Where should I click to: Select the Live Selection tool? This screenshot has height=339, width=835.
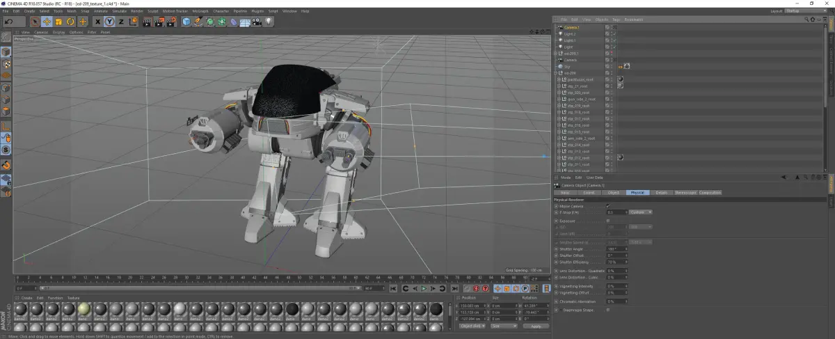click(35, 22)
